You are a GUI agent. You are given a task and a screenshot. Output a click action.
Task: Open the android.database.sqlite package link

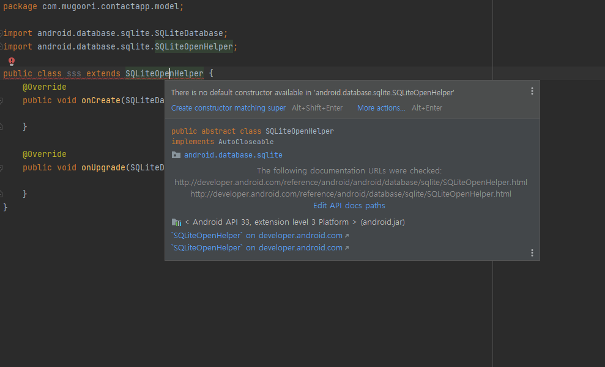(x=233, y=155)
